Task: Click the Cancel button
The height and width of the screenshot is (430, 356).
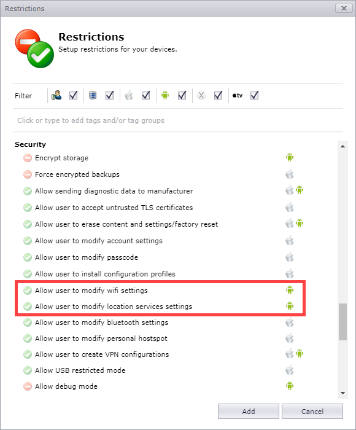Action: coord(312,412)
